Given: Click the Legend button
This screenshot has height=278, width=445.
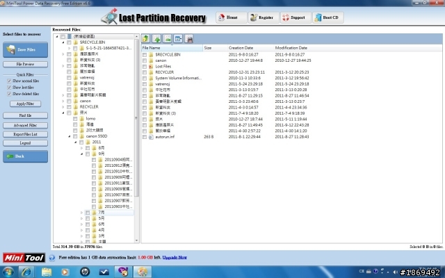Looking at the screenshot, I should pos(25,143).
